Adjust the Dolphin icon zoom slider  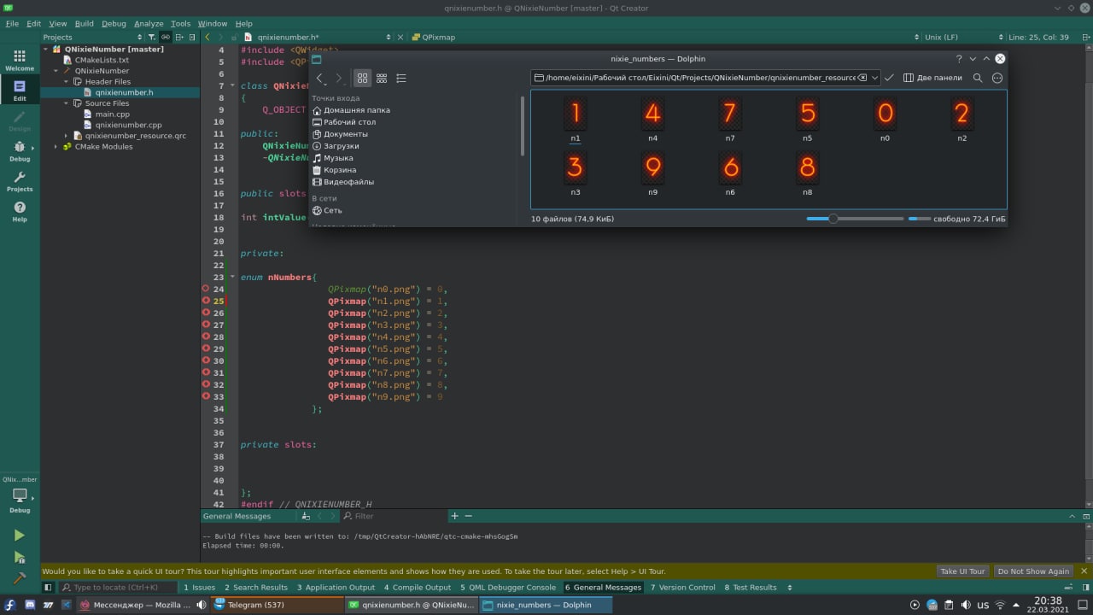tap(833, 219)
